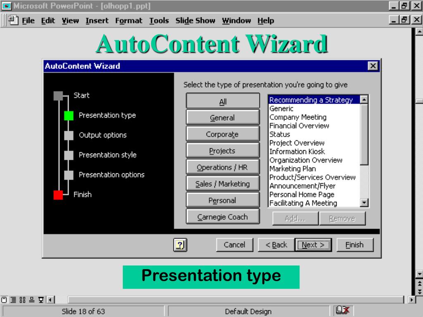This screenshot has width=423, height=317.
Task: Open the Tools menu
Action: pyautogui.click(x=159, y=21)
